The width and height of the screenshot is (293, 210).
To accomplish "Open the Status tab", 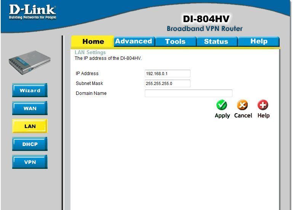I will tap(217, 41).
